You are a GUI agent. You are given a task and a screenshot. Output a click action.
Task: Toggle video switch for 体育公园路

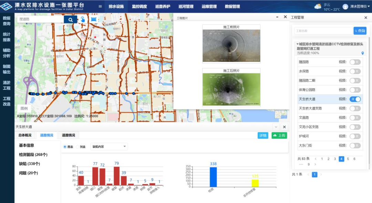tap(355, 90)
